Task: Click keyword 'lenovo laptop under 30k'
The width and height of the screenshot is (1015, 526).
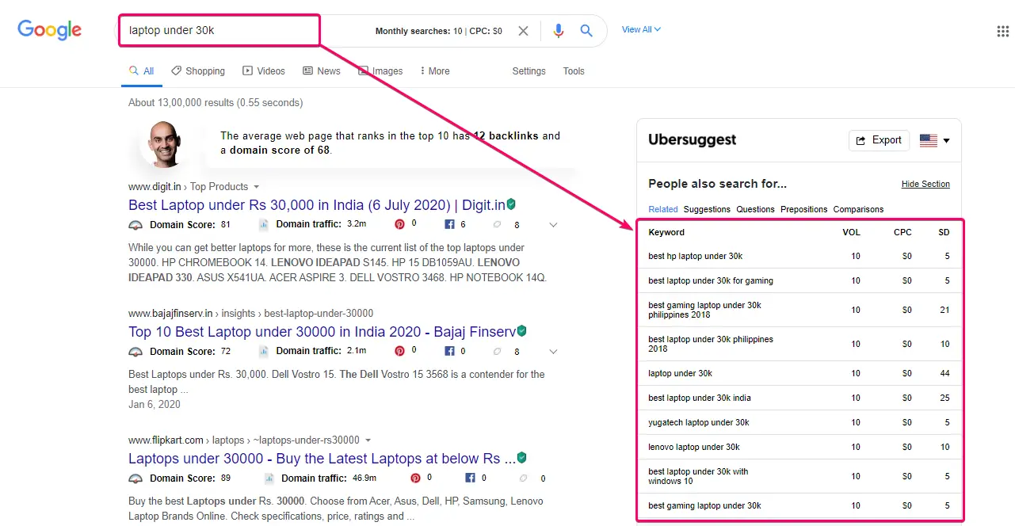Action: 694,448
